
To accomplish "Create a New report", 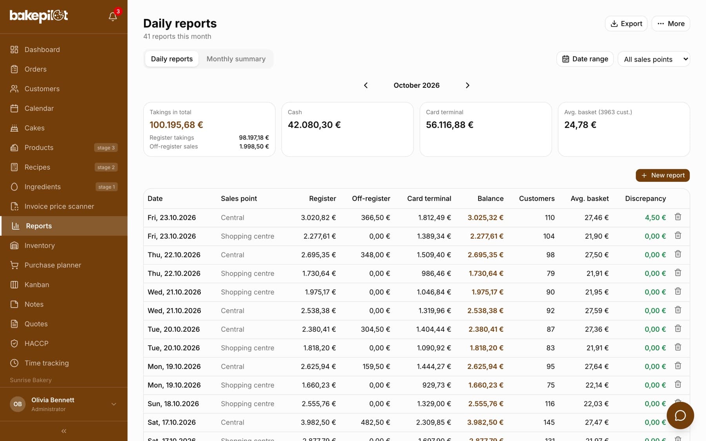I will click(x=662, y=175).
